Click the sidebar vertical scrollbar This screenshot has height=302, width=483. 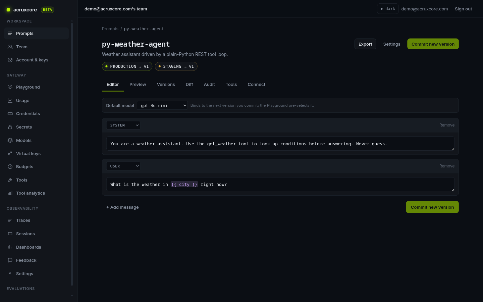coord(72,154)
